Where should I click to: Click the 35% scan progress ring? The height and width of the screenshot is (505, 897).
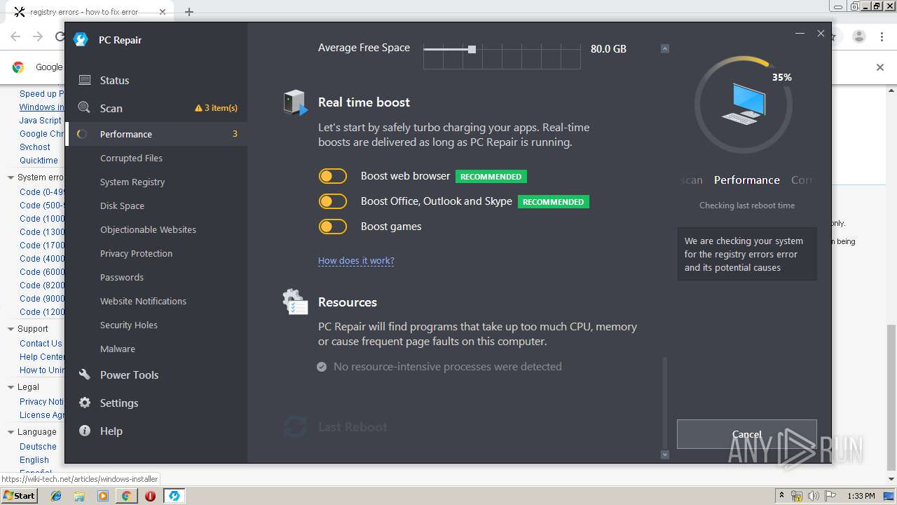point(744,105)
